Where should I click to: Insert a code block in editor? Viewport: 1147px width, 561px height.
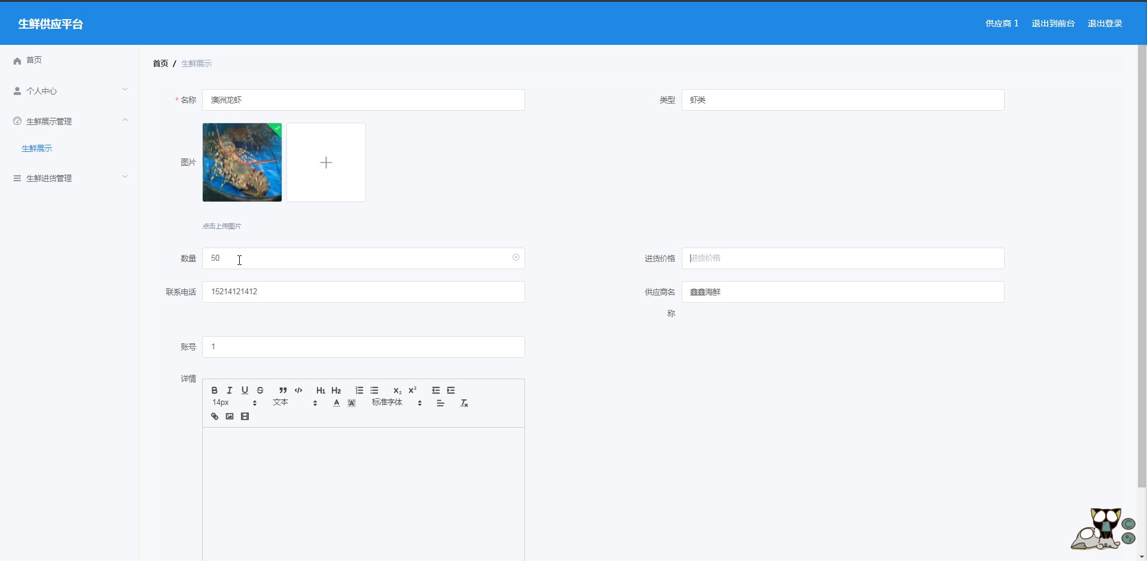[298, 391]
